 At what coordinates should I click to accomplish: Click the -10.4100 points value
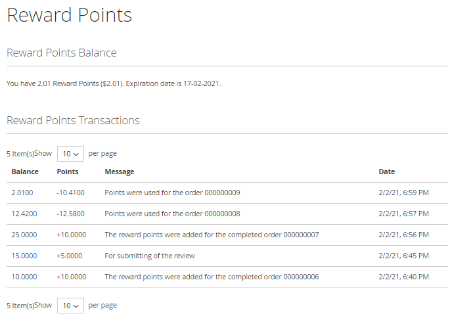(x=71, y=193)
